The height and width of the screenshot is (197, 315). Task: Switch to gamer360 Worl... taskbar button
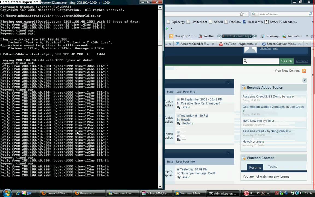[x=56, y=193]
